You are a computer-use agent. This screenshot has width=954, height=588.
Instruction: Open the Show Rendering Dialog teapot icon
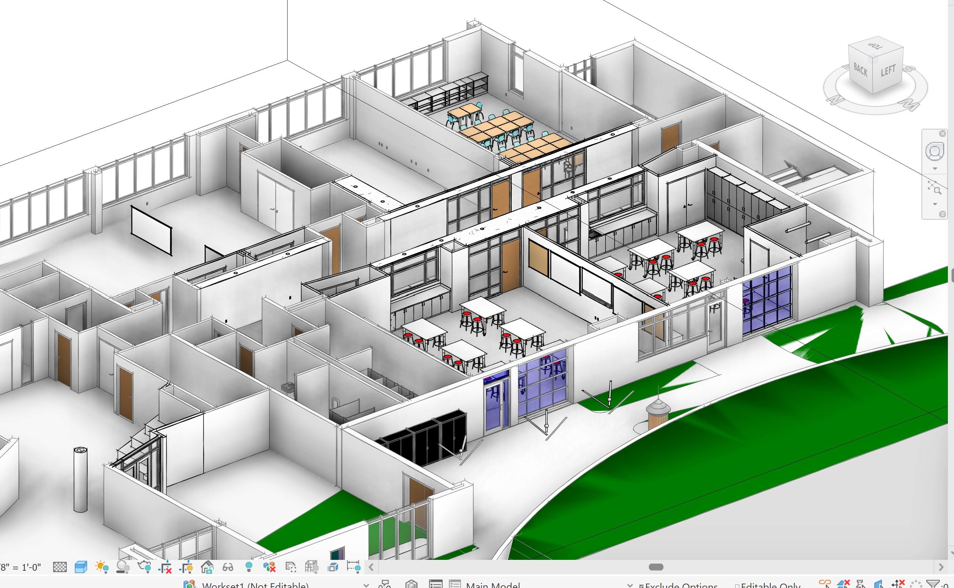coord(145,567)
